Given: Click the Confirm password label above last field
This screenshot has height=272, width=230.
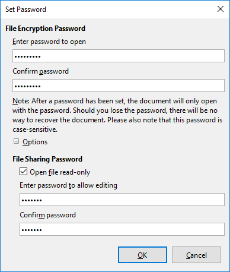Looking at the screenshot, I should point(48,215).
